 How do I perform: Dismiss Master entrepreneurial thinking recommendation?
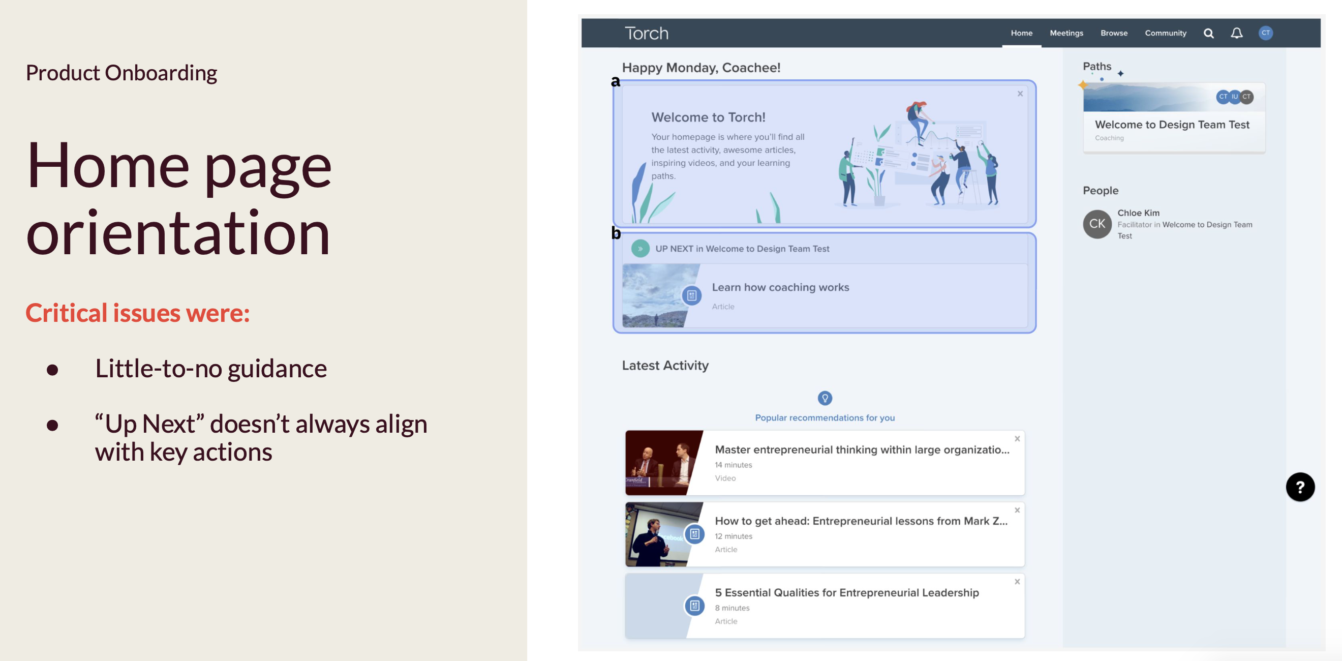point(1017,439)
